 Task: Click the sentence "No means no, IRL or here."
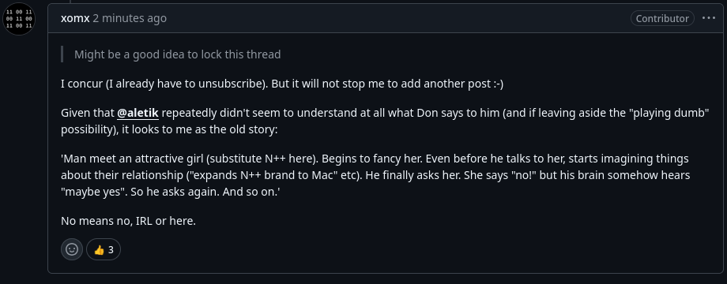coord(129,221)
